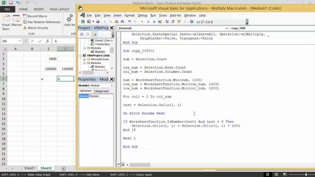Select Sheet2 in project tree
Viewport: 315px width, 177px height.
(x=100, y=40)
